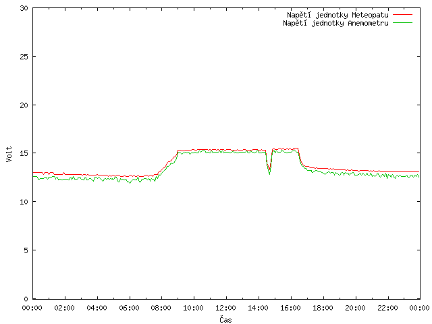Click the 'Volt' y-axis label

click(x=9, y=154)
